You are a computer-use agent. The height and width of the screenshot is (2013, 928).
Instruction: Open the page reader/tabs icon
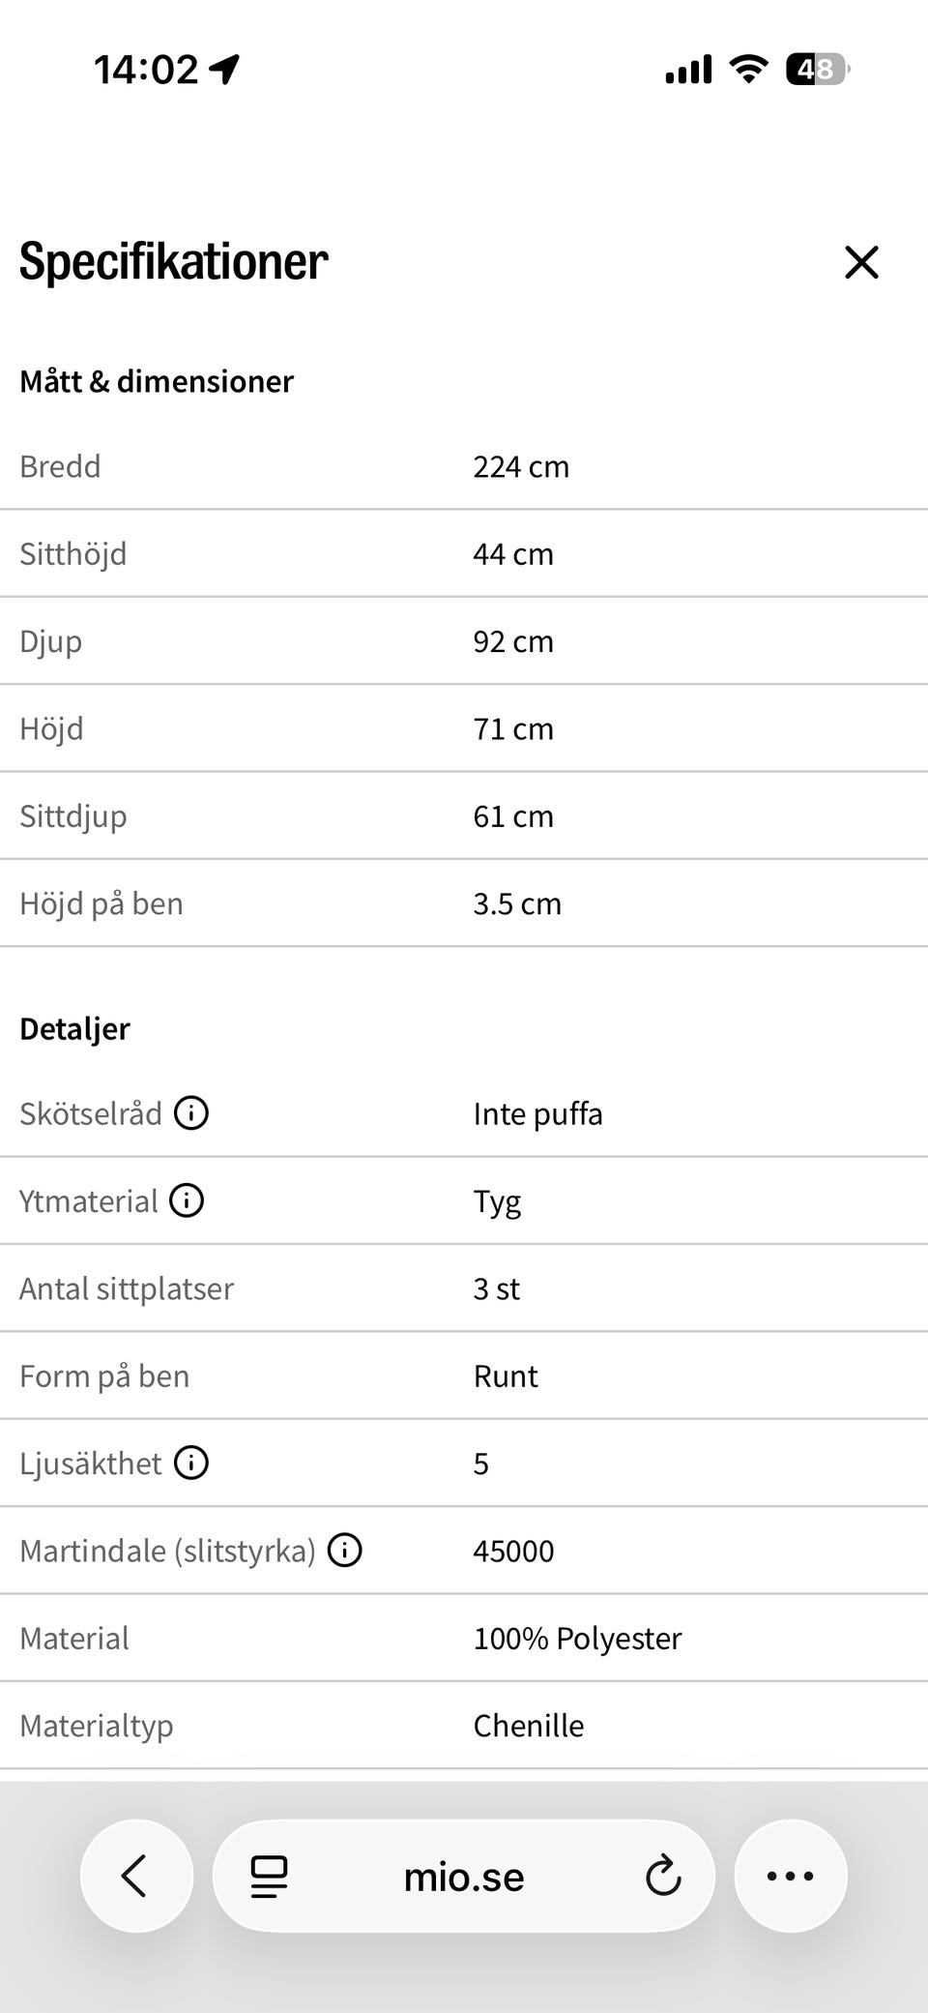(269, 1877)
